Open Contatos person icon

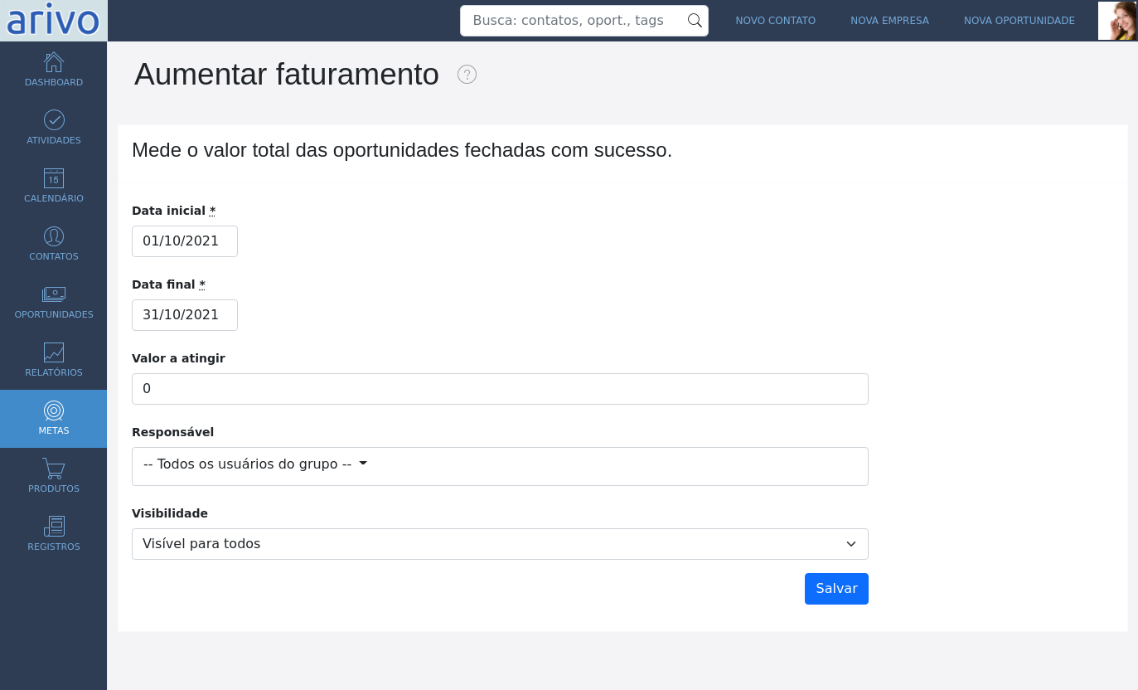(x=54, y=236)
